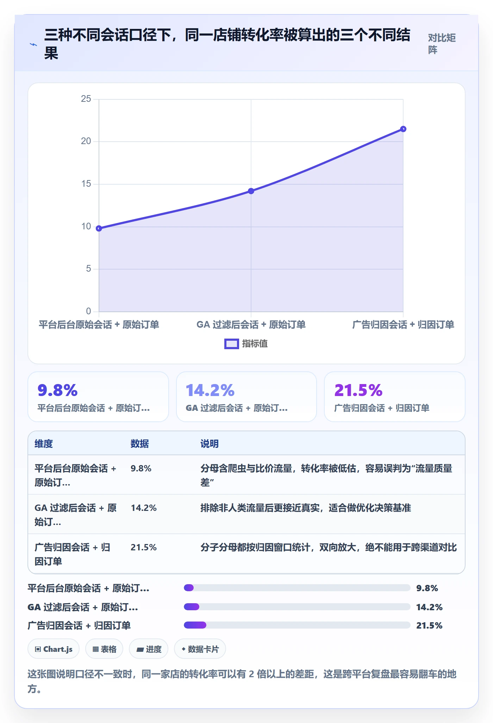This screenshot has height=723, width=493.
Task: Click the 广告归因会话 x-axis label
Action: 403,325
